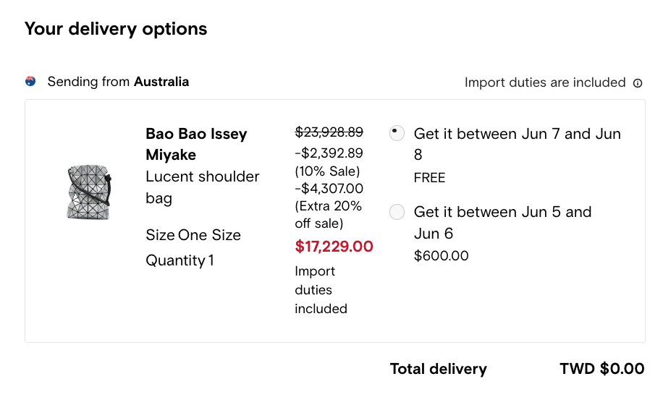Screen dimensions: 663x405
Task: Click the struck-through $23,928.89 original price
Action: coord(329,132)
